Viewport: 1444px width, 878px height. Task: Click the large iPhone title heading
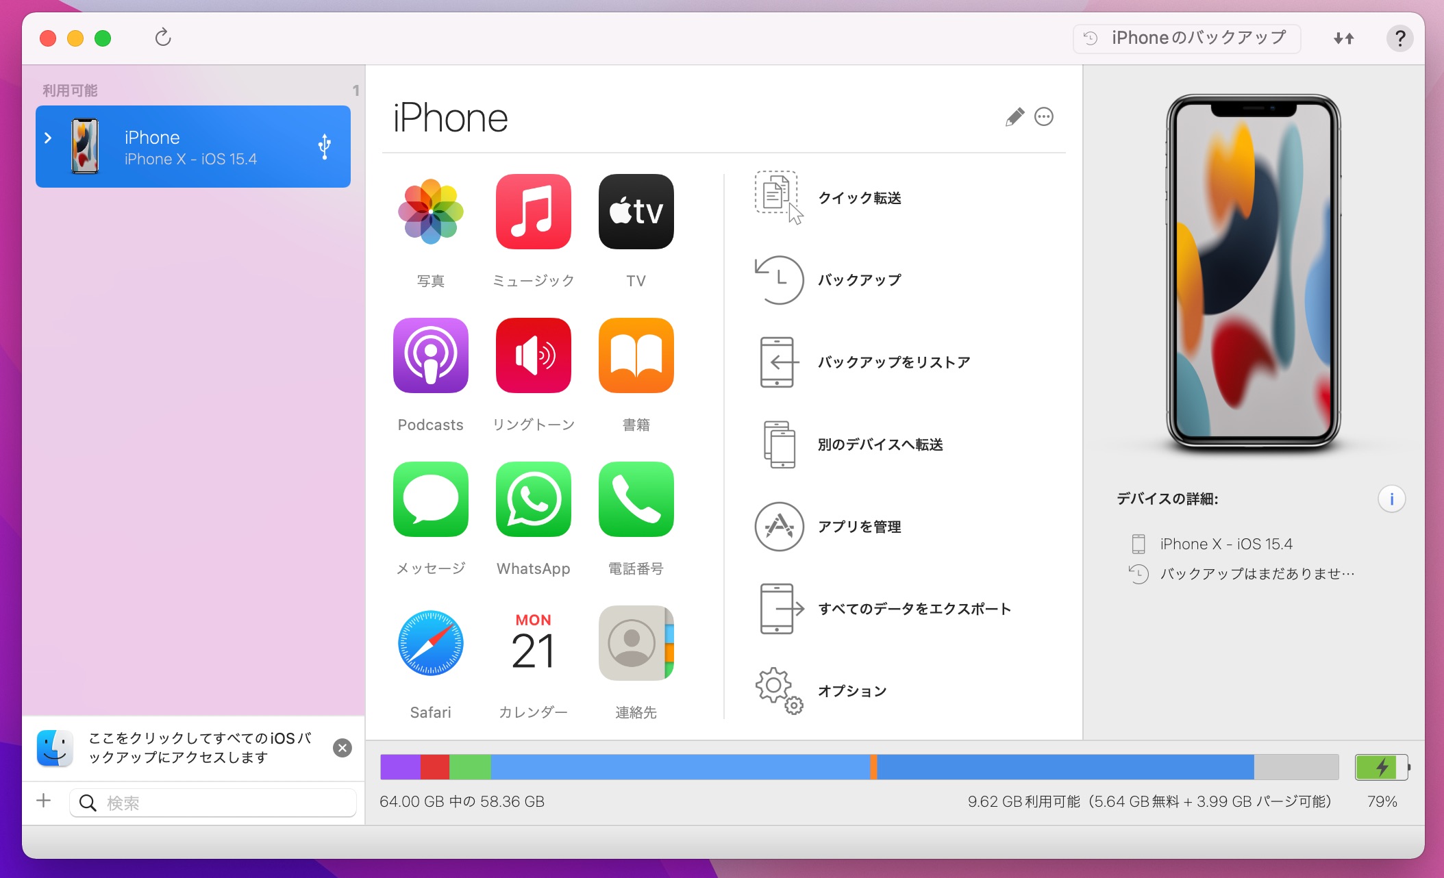tap(451, 118)
